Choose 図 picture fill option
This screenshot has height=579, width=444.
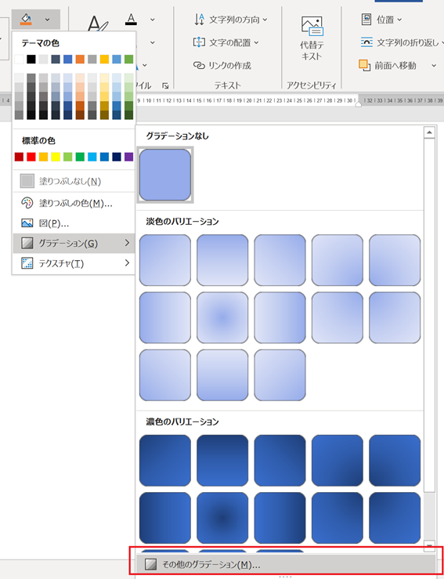click(x=74, y=223)
